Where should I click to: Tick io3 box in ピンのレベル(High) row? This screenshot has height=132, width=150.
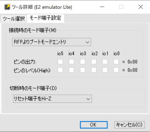(x=83, y=70)
